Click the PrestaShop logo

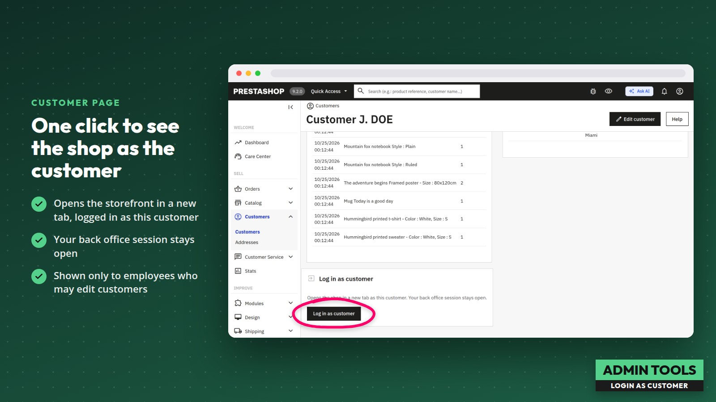point(259,91)
